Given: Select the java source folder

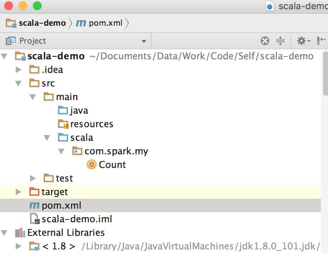Looking at the screenshot, I should [79, 110].
